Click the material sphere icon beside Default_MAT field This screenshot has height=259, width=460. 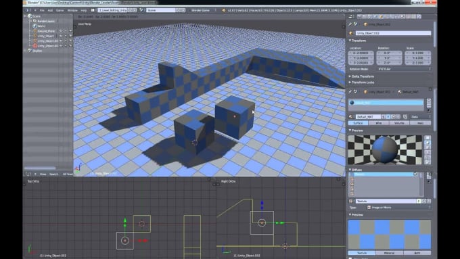[350, 117]
